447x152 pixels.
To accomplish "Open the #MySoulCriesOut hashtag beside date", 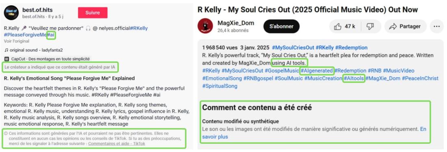I will click(293, 48).
